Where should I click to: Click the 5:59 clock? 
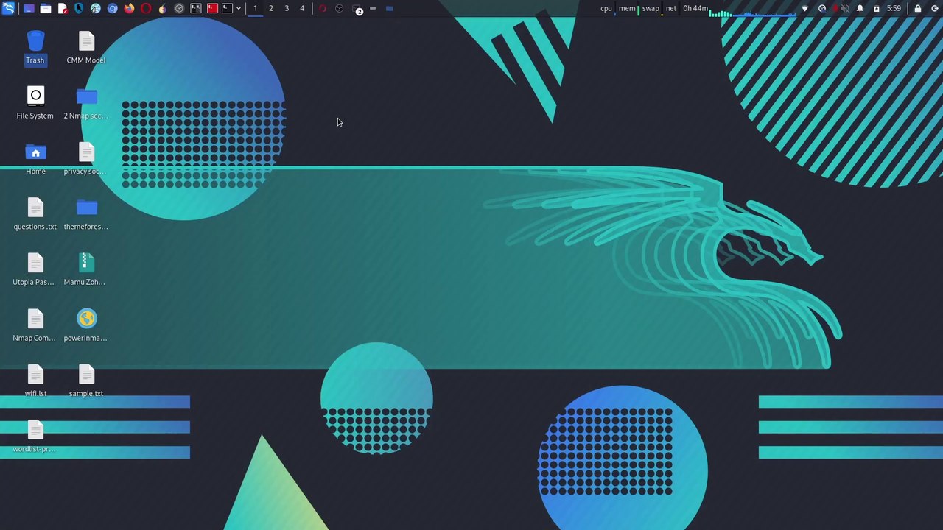pyautogui.click(x=894, y=9)
